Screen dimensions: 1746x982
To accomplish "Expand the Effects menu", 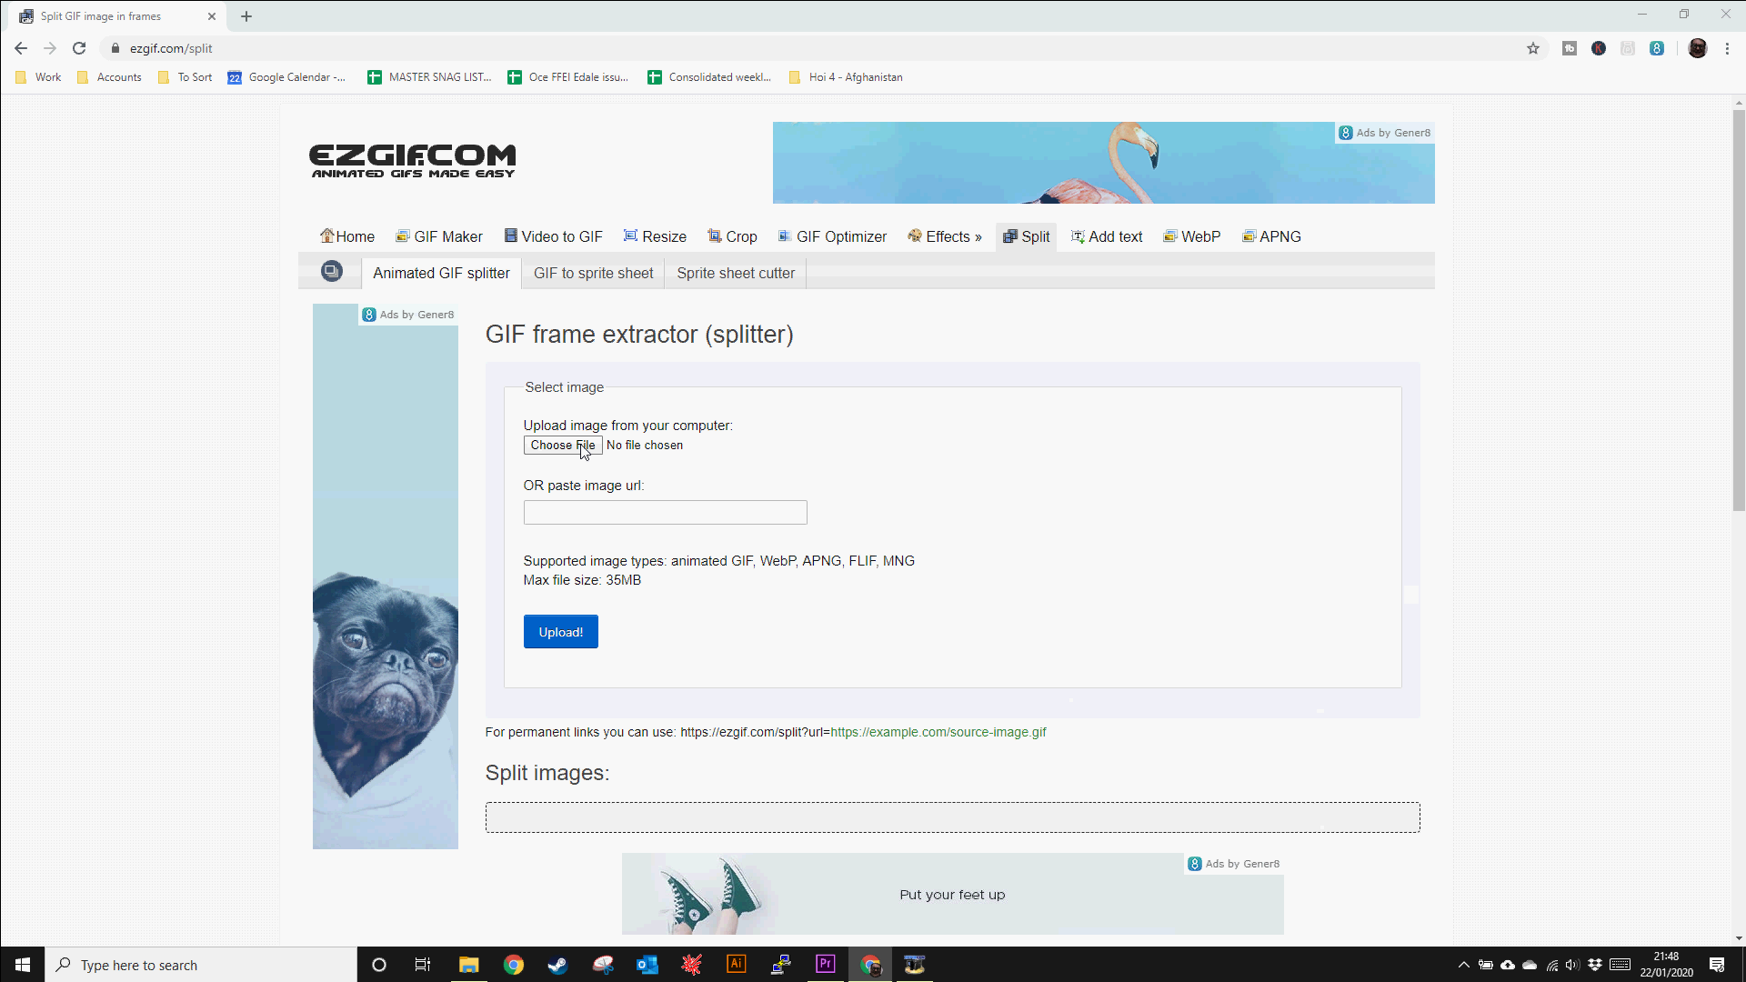I will pyautogui.click(x=945, y=236).
